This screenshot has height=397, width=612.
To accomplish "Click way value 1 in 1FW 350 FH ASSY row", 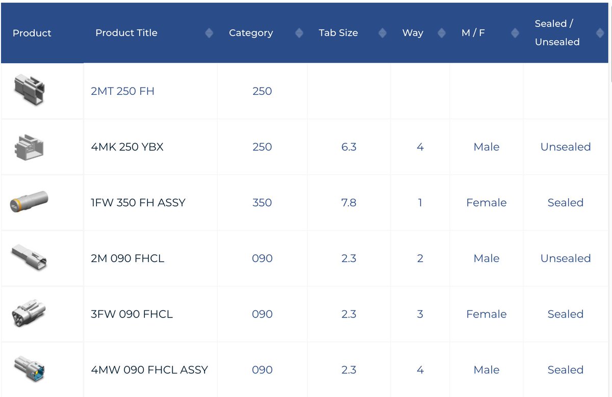I will pos(420,203).
